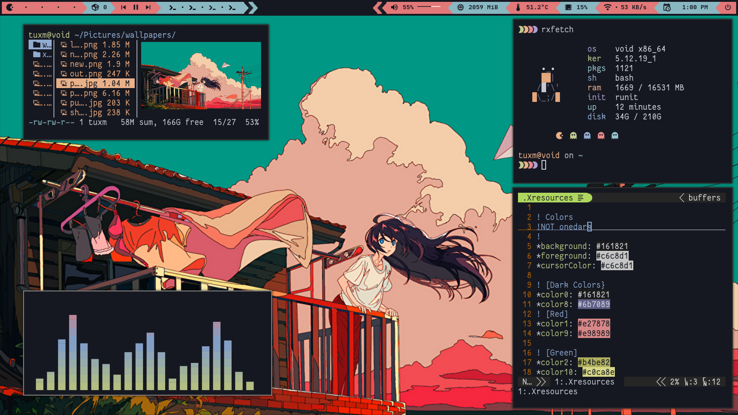Click the thermometer temperature icon
Image resolution: width=738 pixels, height=415 pixels.
pos(518,7)
